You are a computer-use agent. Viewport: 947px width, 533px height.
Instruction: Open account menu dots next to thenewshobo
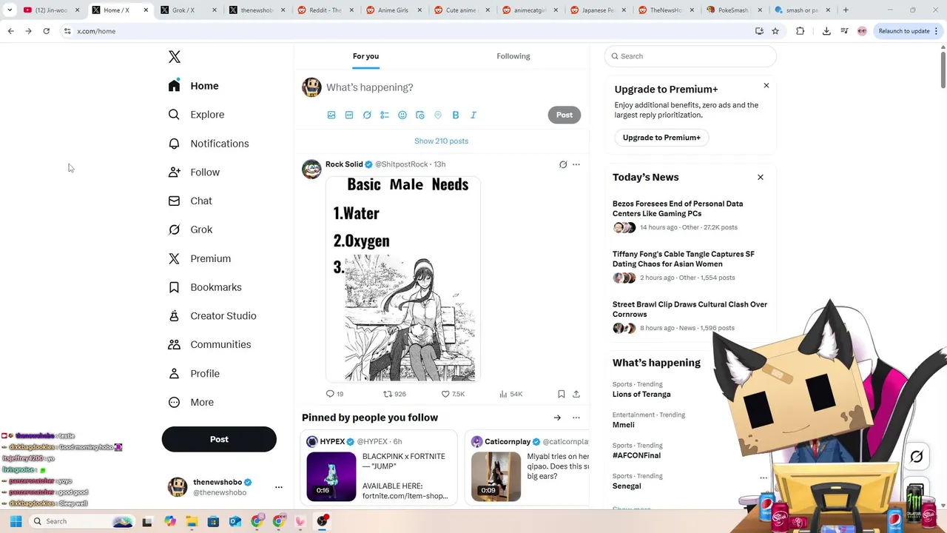coord(279,487)
